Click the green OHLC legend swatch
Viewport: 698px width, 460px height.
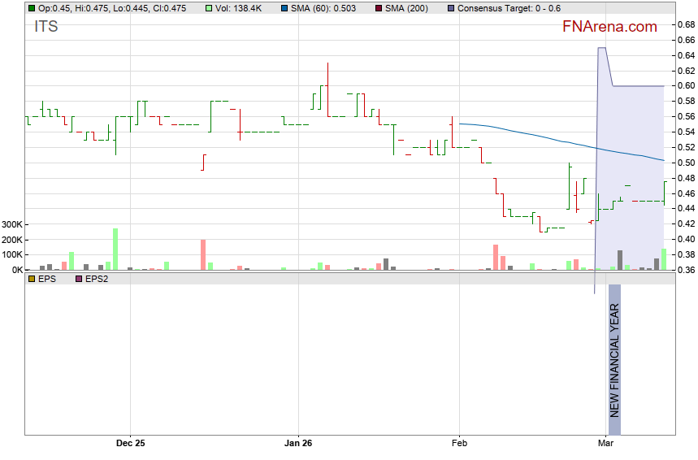click(32, 8)
